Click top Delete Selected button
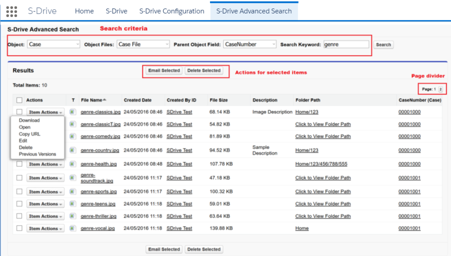The image size is (451, 256). click(x=204, y=70)
